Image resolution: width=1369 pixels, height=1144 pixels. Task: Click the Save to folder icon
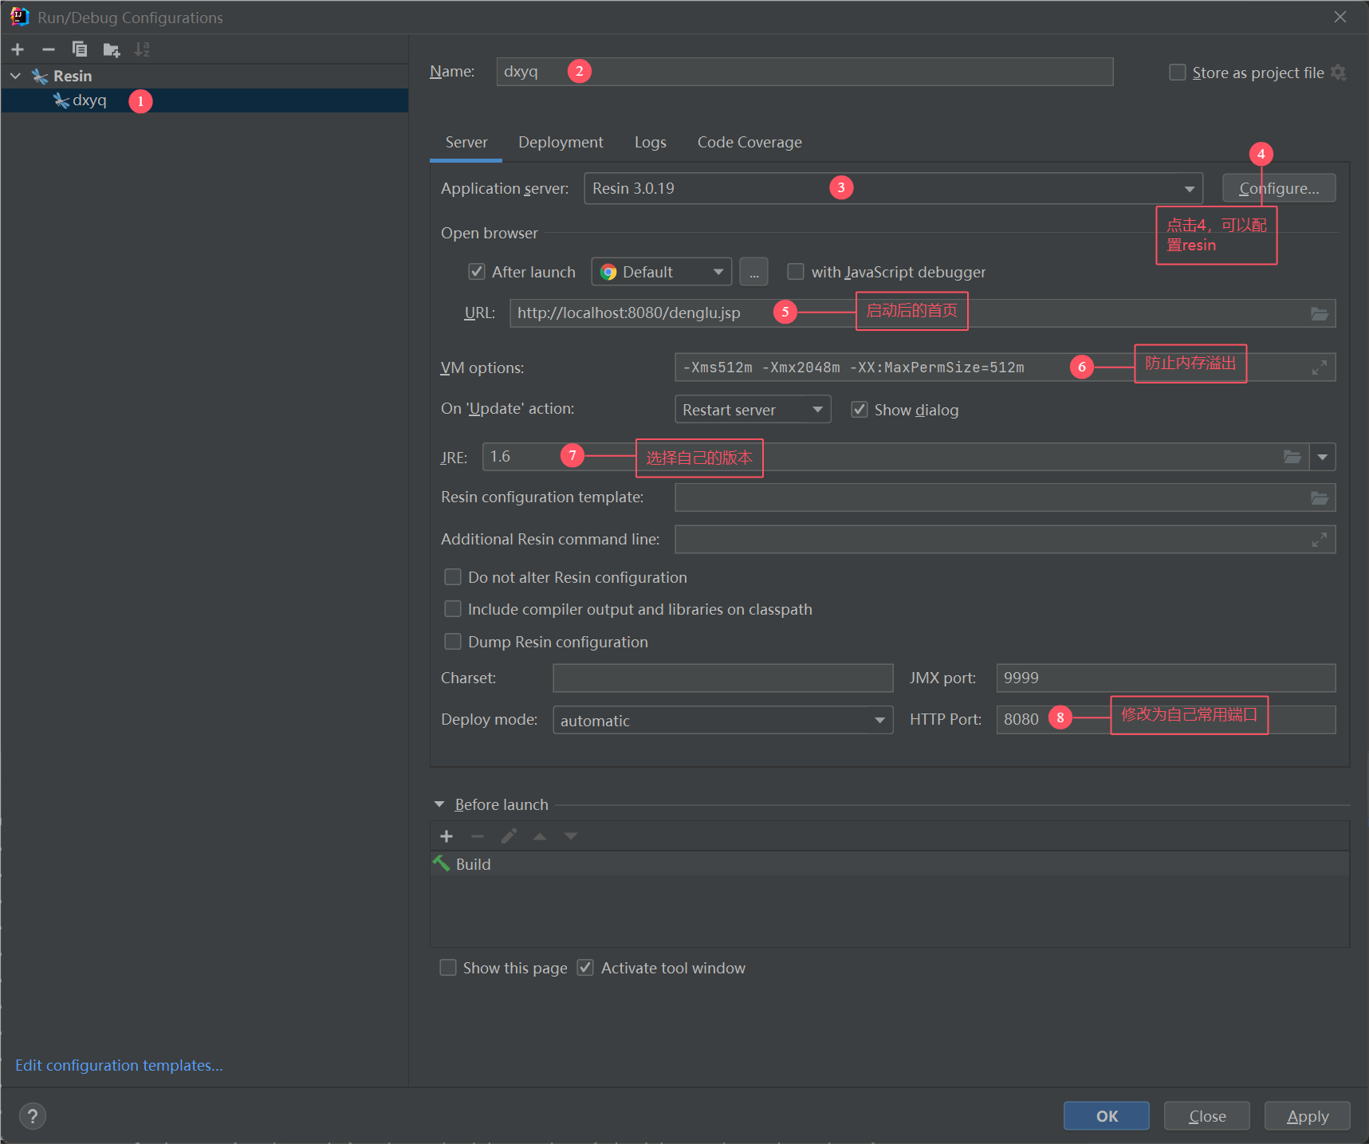[112, 50]
